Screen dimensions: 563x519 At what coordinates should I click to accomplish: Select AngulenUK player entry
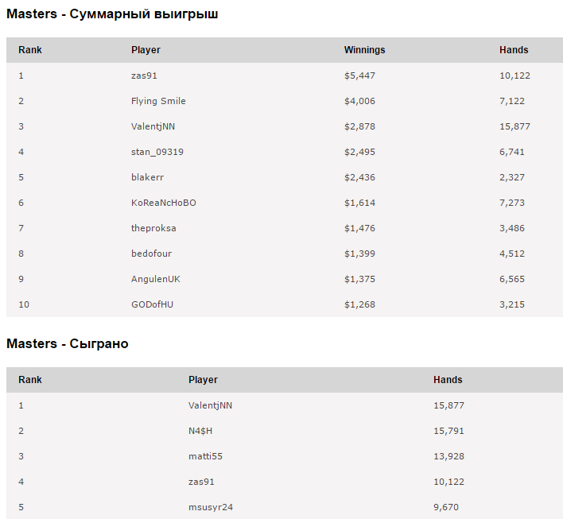pyautogui.click(x=155, y=279)
